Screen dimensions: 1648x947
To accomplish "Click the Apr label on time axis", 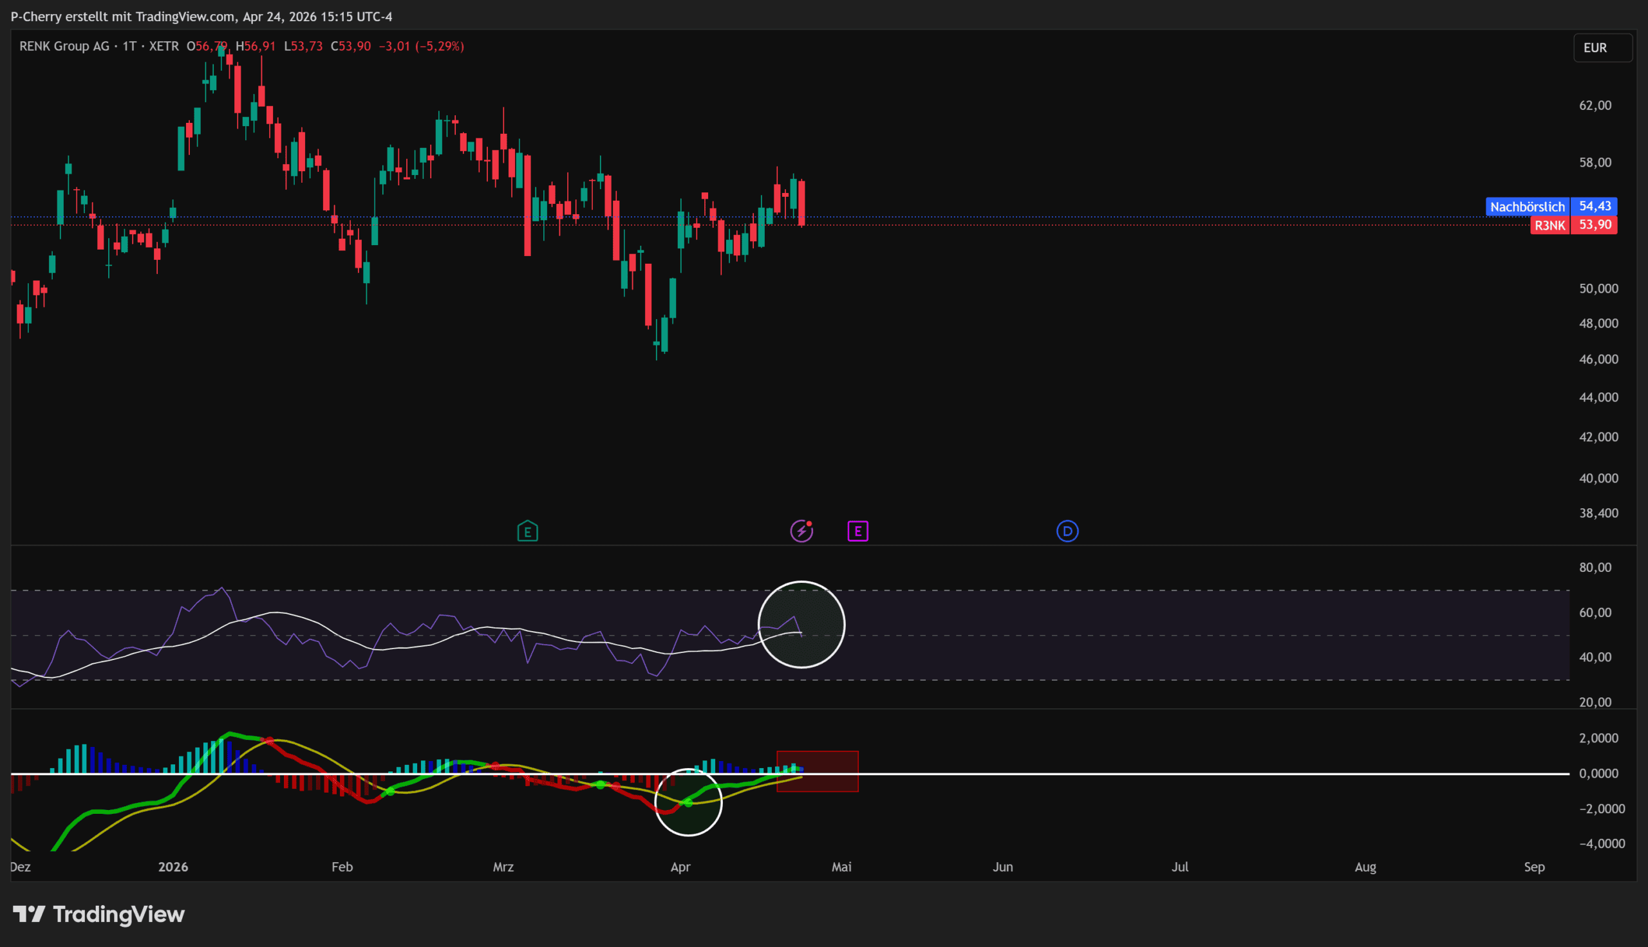I will pyautogui.click(x=680, y=867).
